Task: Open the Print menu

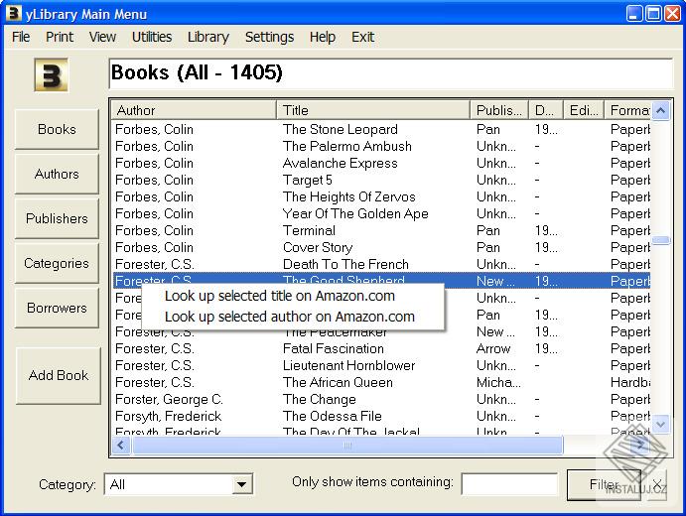Action: [60, 37]
